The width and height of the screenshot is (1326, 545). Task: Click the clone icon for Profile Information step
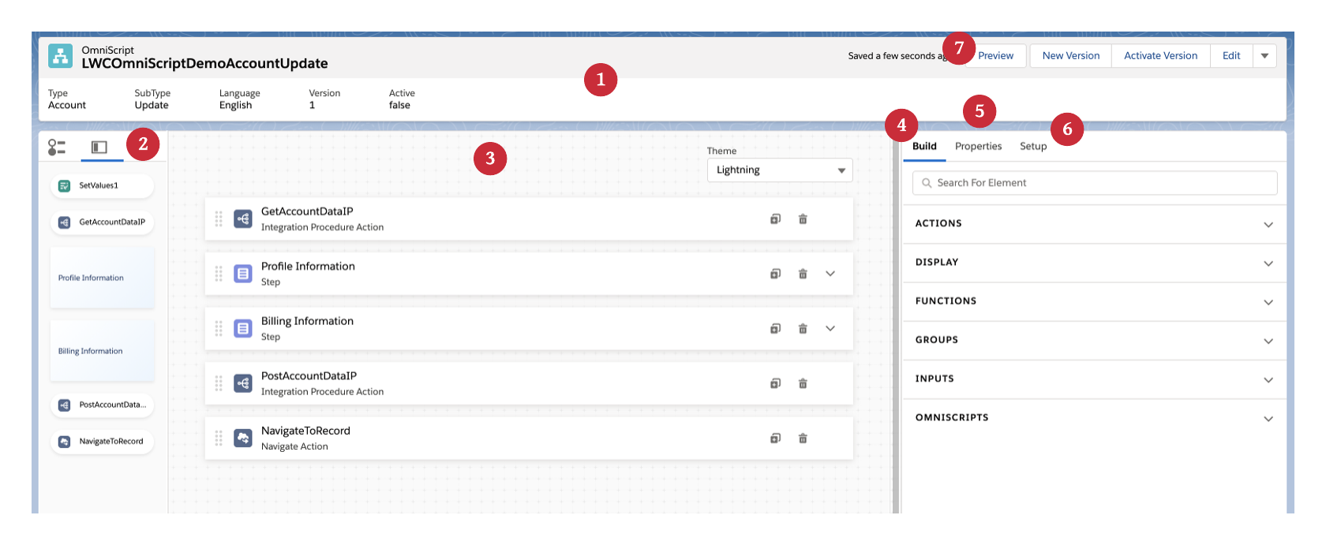775,274
